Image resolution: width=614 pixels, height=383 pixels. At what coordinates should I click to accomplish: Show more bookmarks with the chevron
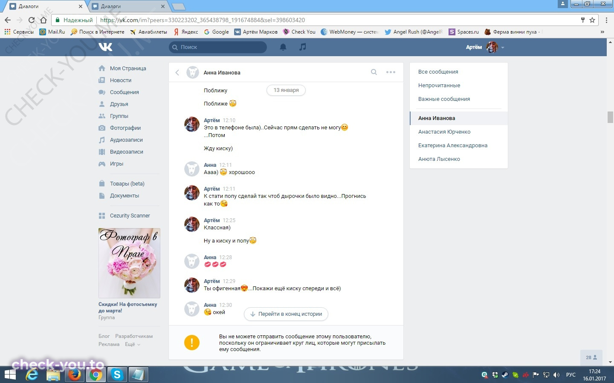(x=602, y=32)
